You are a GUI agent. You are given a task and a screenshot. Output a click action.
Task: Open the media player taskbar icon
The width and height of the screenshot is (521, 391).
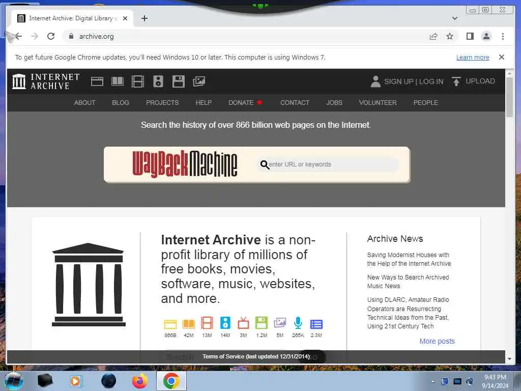coord(75,381)
